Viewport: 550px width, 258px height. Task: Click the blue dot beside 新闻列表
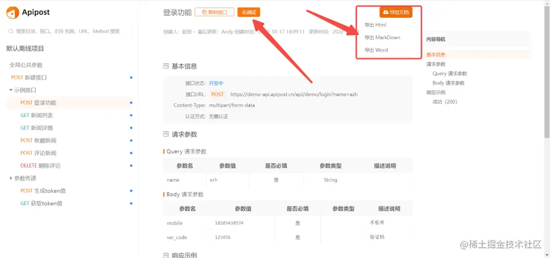pos(131,116)
